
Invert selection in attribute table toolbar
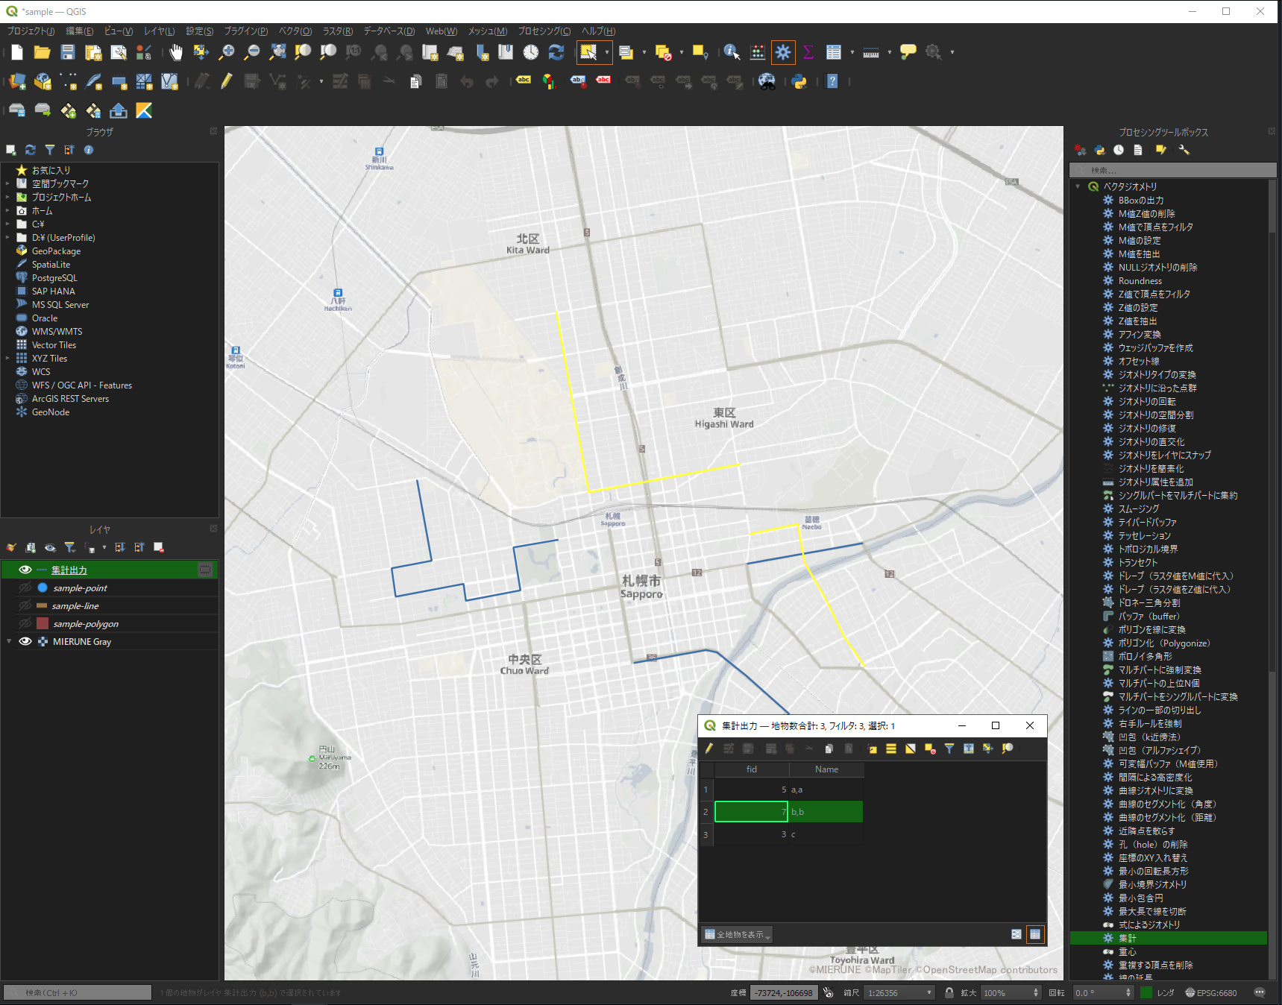tap(911, 749)
